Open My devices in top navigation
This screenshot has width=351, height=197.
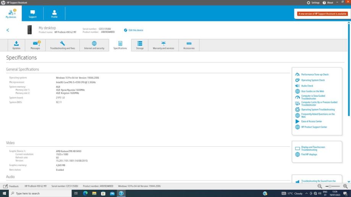[x=11, y=13]
